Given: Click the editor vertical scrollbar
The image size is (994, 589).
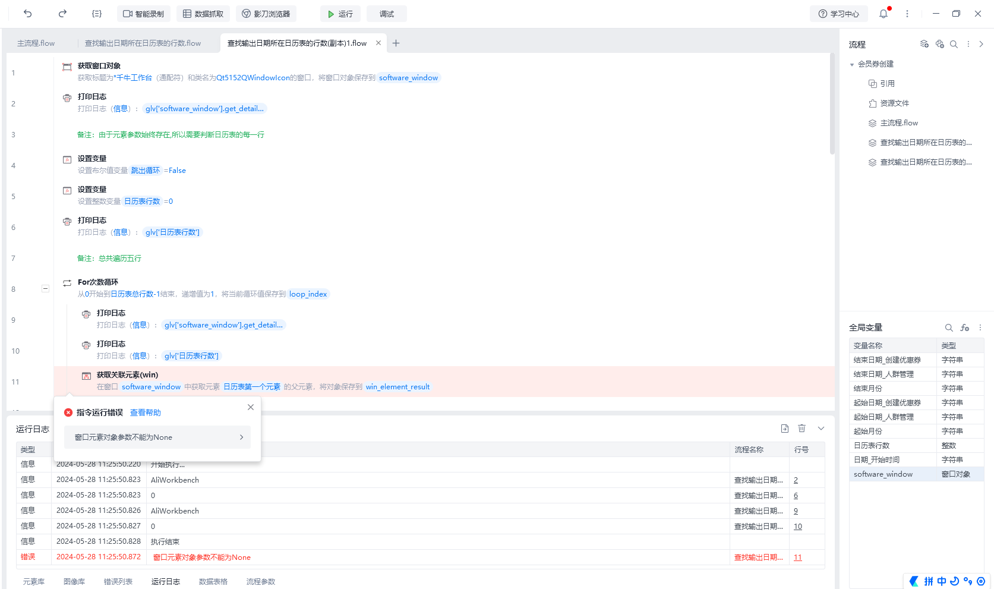Looking at the screenshot, I should [x=832, y=107].
